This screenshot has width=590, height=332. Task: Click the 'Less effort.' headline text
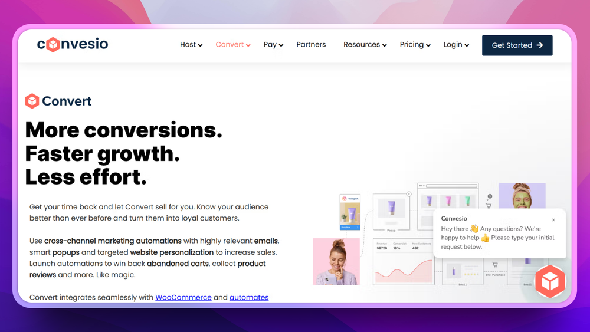click(x=86, y=177)
